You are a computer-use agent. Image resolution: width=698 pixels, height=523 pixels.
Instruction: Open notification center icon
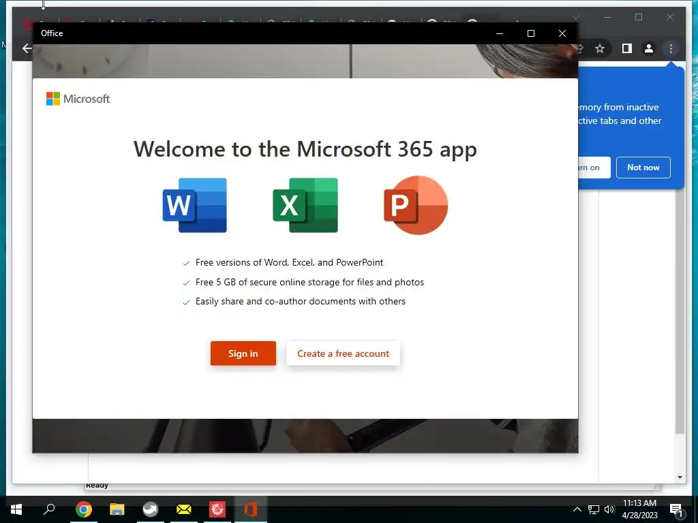click(676, 510)
